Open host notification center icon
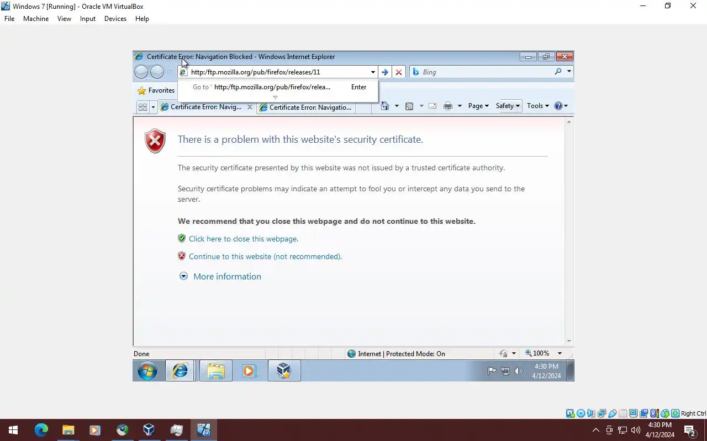 (690, 430)
